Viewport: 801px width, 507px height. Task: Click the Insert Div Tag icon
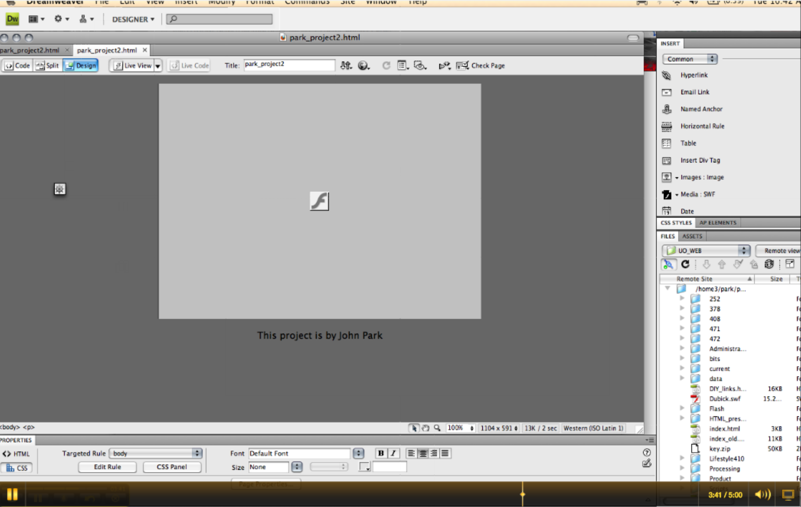[x=667, y=161]
